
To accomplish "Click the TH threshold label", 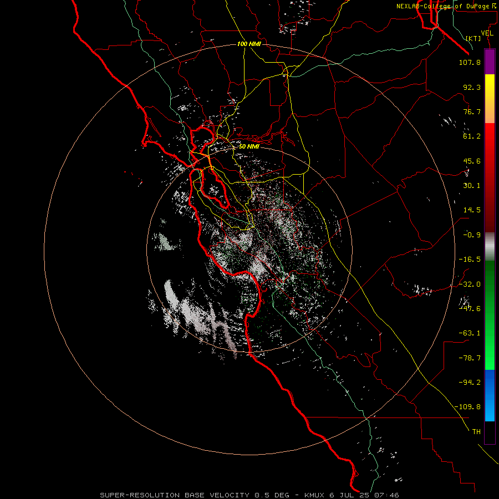I will point(476,432).
